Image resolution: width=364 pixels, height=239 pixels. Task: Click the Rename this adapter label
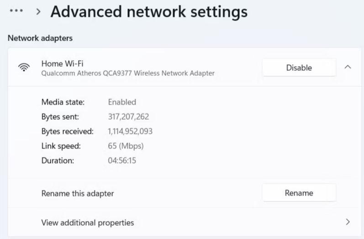(78, 193)
